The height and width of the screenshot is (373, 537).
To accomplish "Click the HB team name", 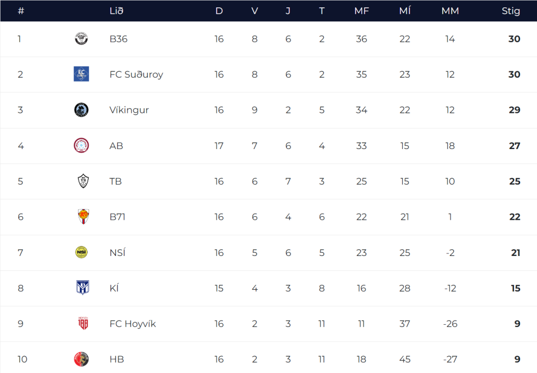I will 117,359.
